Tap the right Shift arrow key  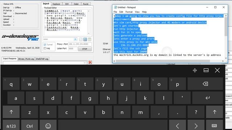point(214,112)
